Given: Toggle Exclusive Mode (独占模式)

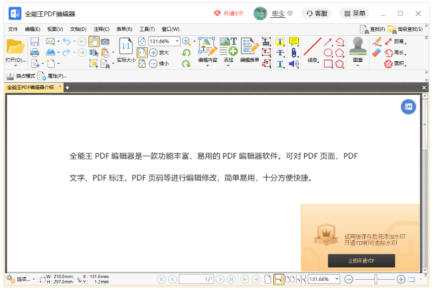Looking at the screenshot, I should 21,76.
